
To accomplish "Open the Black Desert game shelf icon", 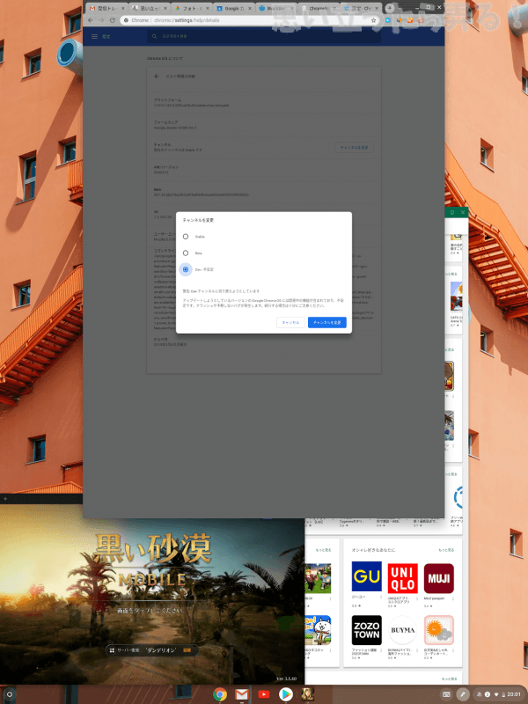I will point(307,694).
